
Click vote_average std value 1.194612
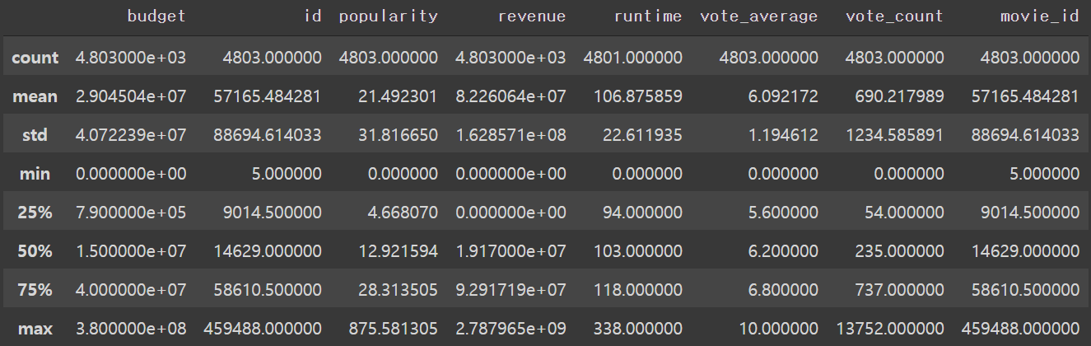point(784,135)
